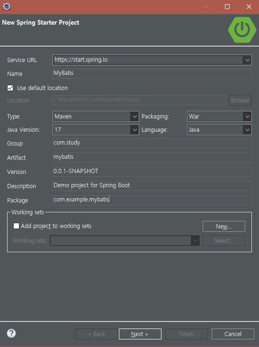Click the Description text field

click(152, 186)
